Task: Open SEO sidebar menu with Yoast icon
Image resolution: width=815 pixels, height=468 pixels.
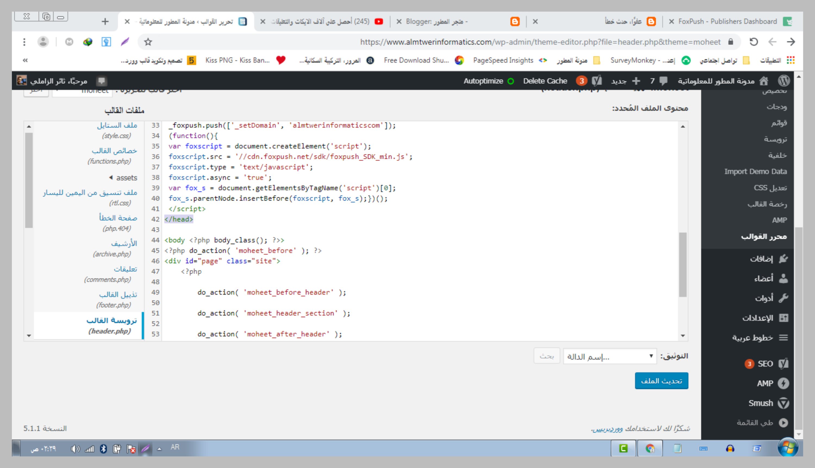Action: coord(766,364)
